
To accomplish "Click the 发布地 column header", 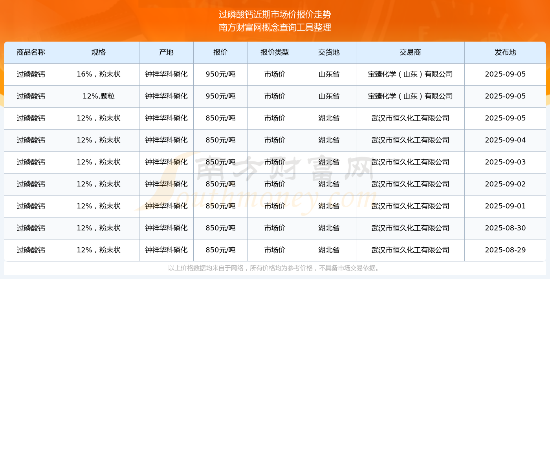I will (x=505, y=52).
